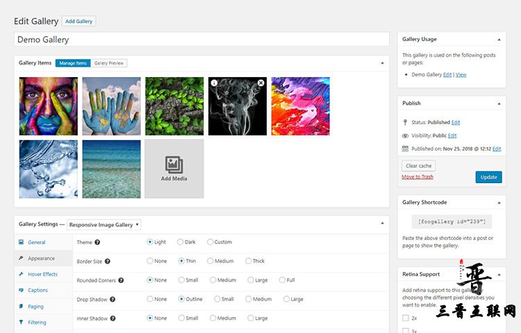The height and width of the screenshot is (333, 521).
Task: Set Drop Shadow to Large
Action: (x=286, y=299)
